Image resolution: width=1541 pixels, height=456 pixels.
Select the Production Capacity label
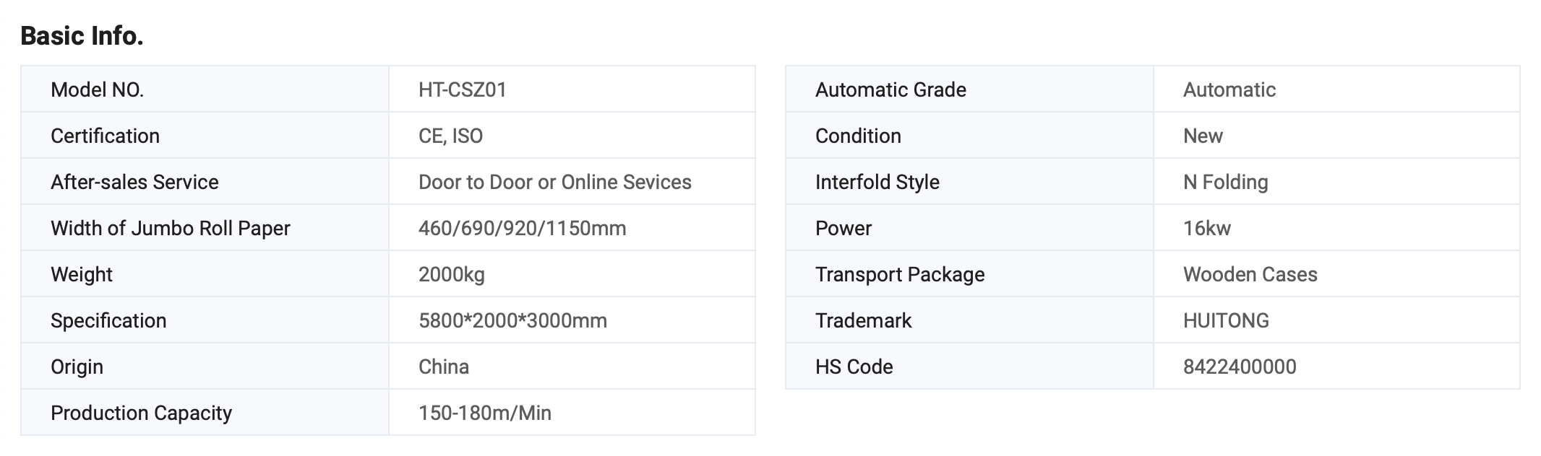(x=141, y=413)
